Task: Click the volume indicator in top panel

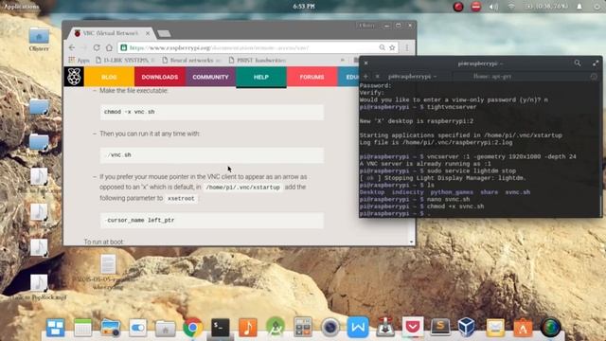Action: 493,7
